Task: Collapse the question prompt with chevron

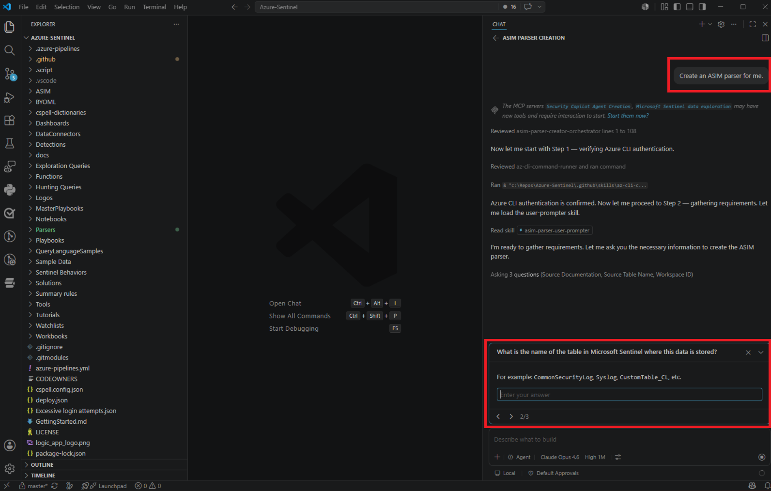Action: 761,353
